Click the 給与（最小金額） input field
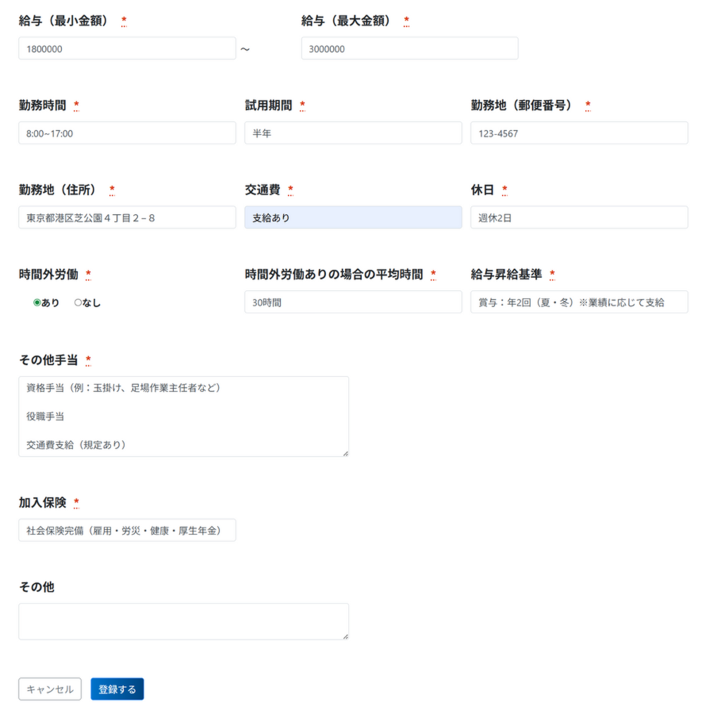Screen dimensions: 721x714 (x=127, y=49)
